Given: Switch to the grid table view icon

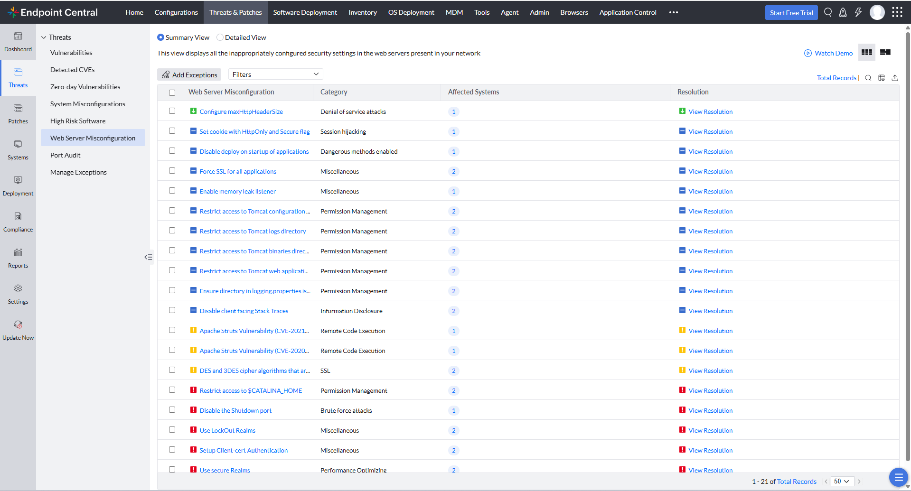Looking at the screenshot, I should pos(867,52).
